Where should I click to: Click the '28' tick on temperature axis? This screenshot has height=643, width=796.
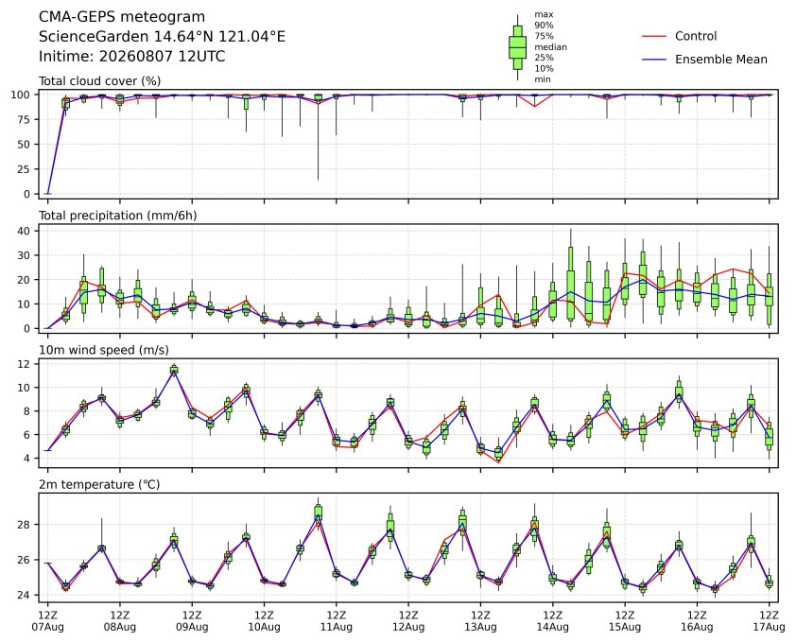pos(25,525)
